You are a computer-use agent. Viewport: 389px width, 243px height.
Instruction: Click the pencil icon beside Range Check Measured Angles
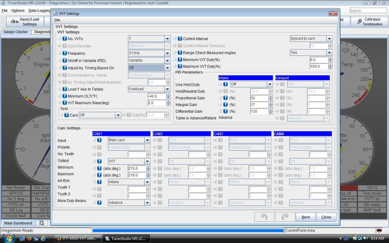[x=175, y=53]
